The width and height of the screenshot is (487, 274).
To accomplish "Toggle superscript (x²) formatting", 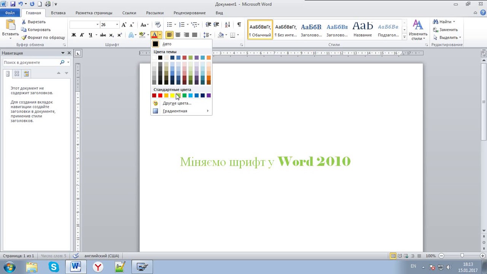I will click(x=119, y=35).
